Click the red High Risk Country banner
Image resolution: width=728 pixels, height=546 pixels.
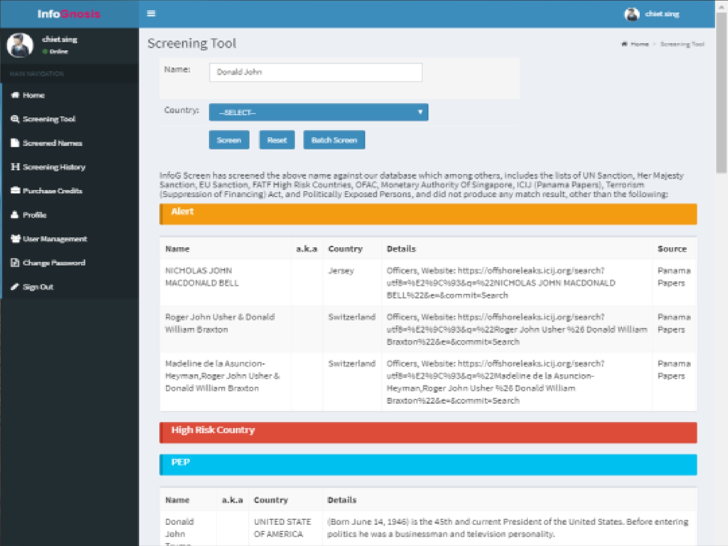click(x=428, y=433)
